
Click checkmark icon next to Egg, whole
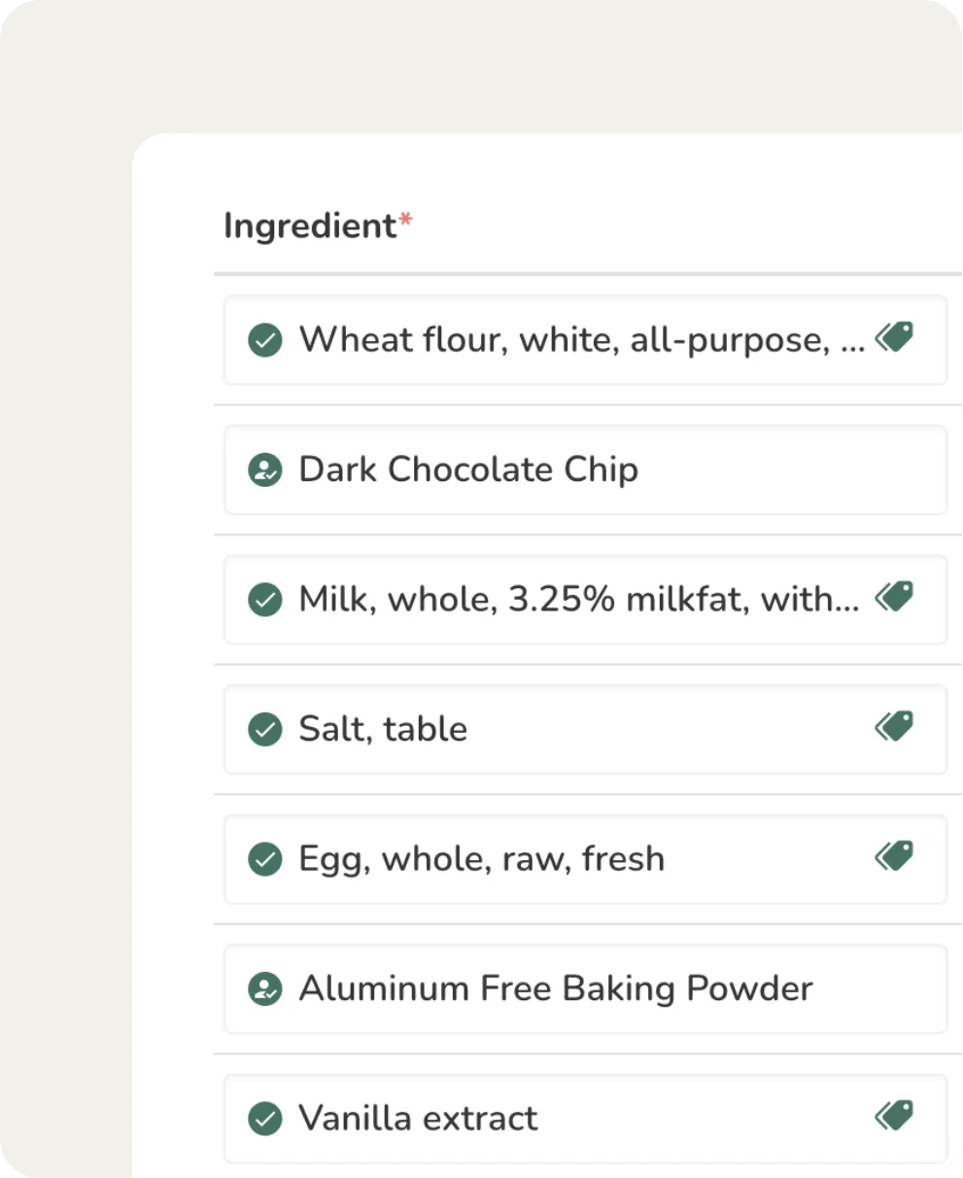[x=264, y=859]
